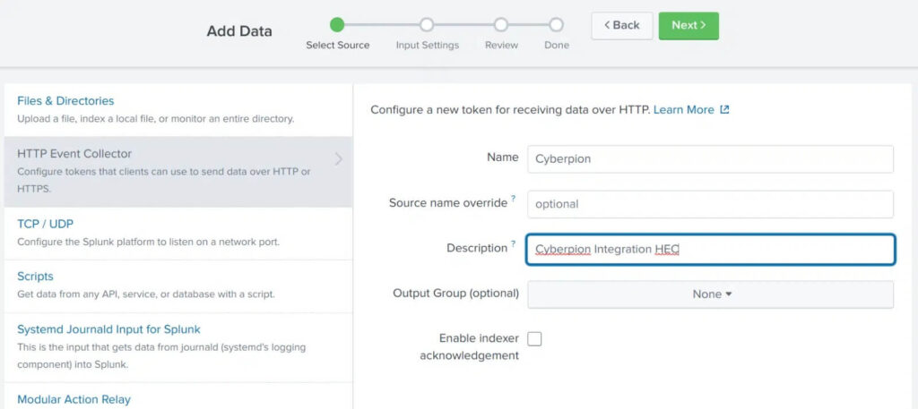Select the Name input field

(x=710, y=159)
